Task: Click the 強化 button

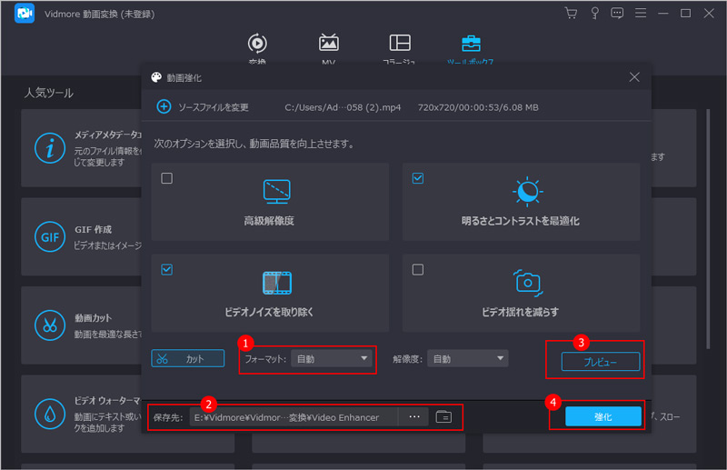Action: 603,416
